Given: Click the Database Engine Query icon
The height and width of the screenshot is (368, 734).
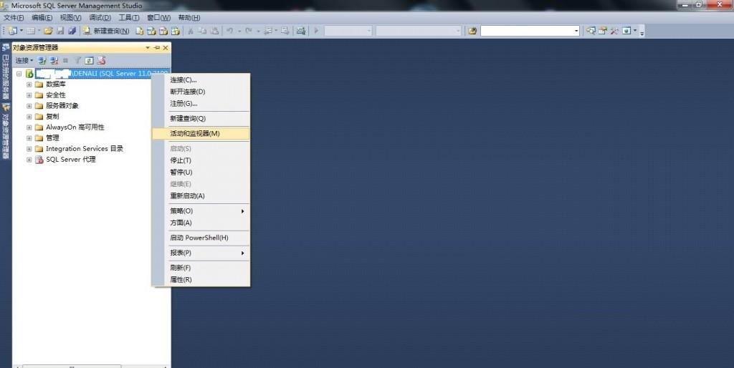Looking at the screenshot, I should pyautogui.click(x=140, y=31).
